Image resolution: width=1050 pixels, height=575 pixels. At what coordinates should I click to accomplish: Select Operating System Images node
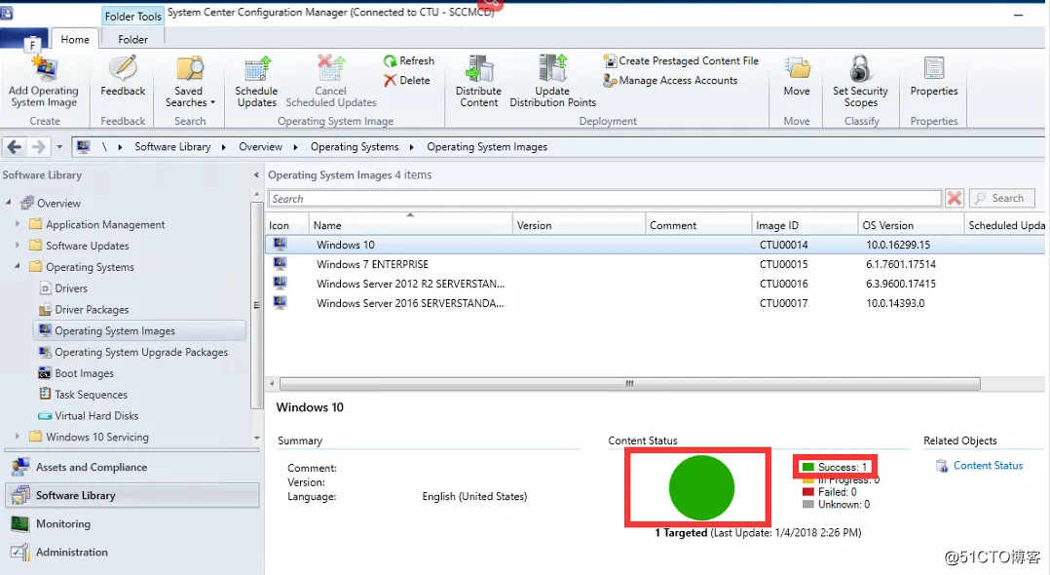point(139,331)
